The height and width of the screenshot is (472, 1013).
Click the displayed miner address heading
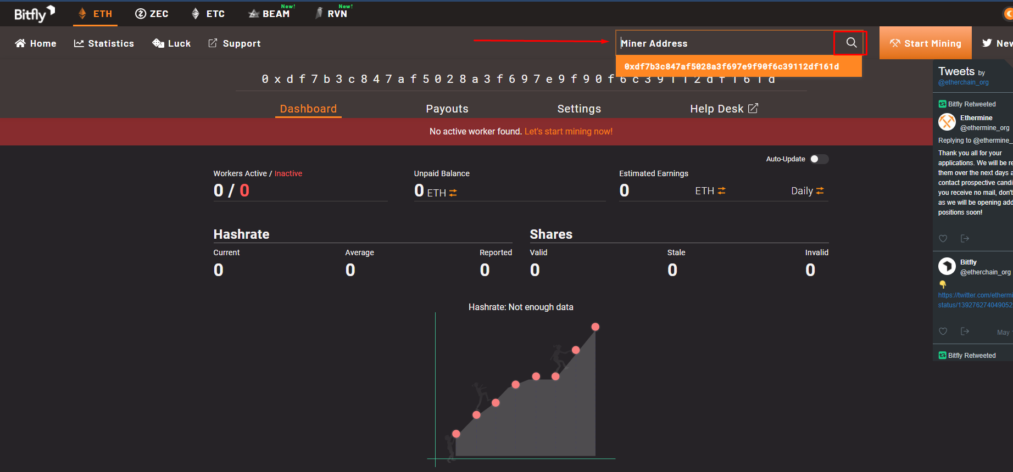tap(519, 79)
